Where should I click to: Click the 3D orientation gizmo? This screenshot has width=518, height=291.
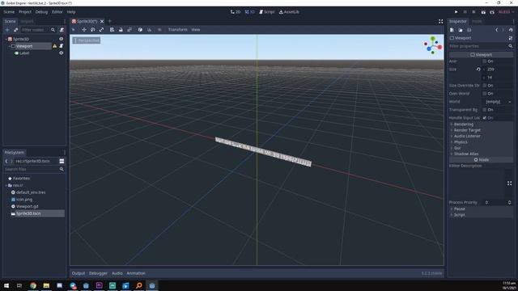(433, 45)
